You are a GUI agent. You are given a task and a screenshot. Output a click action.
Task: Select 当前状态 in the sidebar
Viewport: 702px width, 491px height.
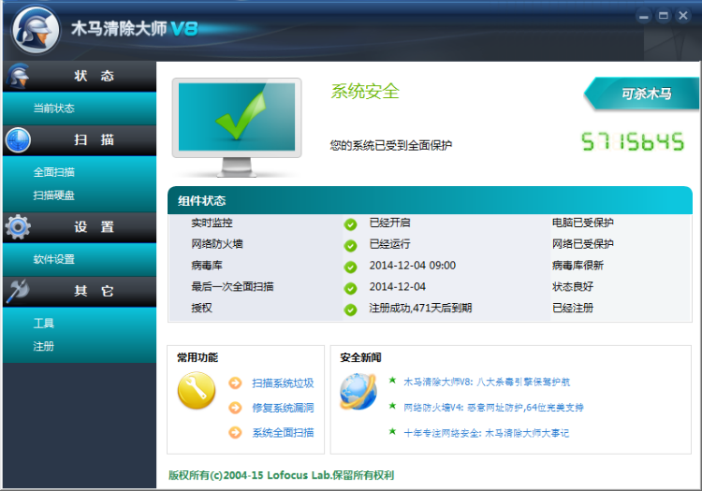coord(53,108)
